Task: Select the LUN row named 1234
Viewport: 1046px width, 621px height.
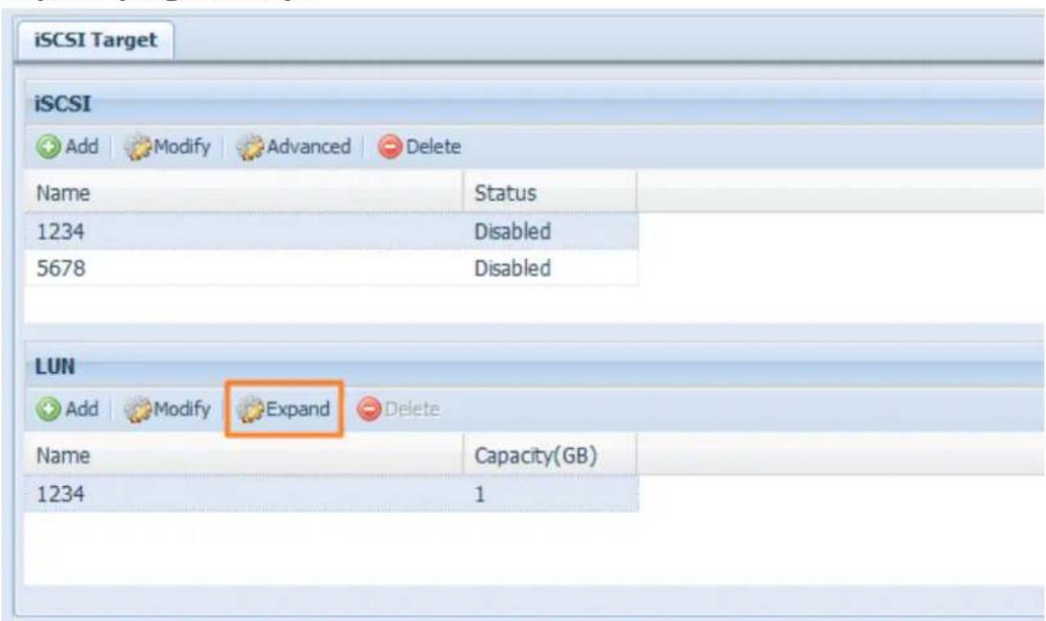Action: coord(330,495)
